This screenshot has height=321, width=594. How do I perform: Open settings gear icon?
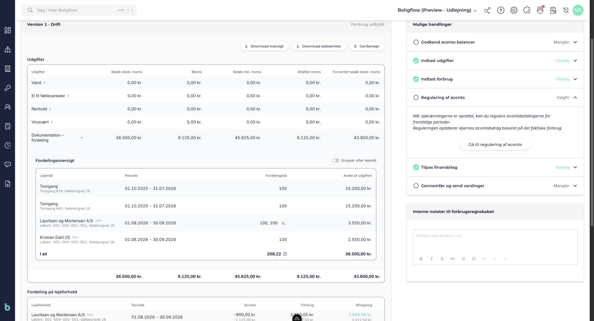(x=514, y=10)
